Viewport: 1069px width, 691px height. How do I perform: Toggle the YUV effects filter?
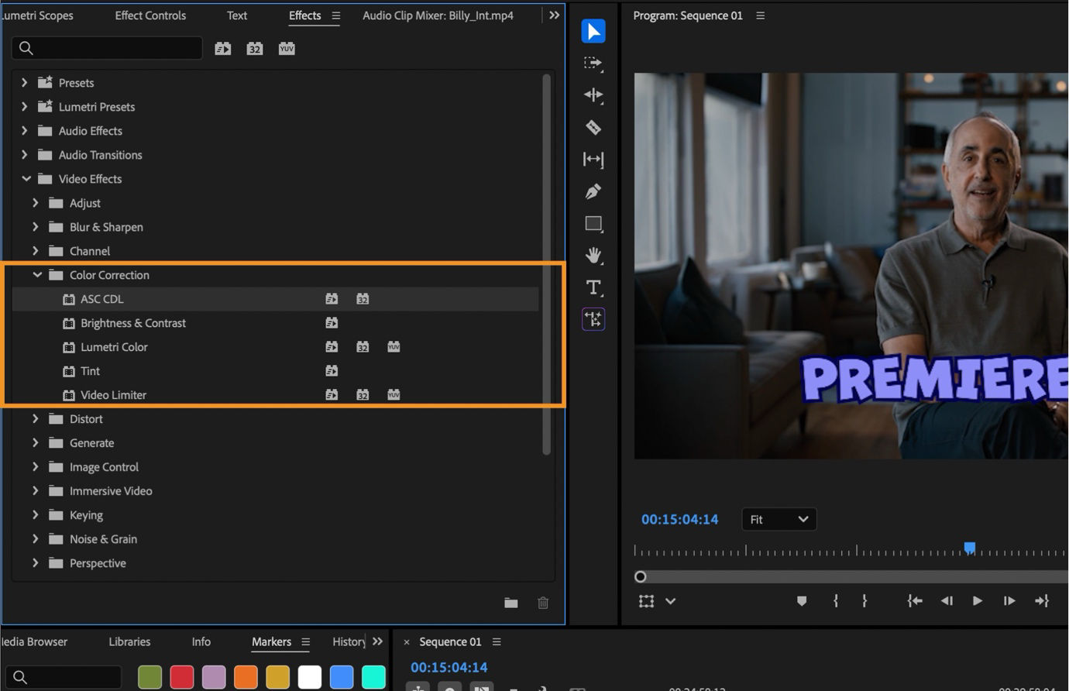point(287,48)
